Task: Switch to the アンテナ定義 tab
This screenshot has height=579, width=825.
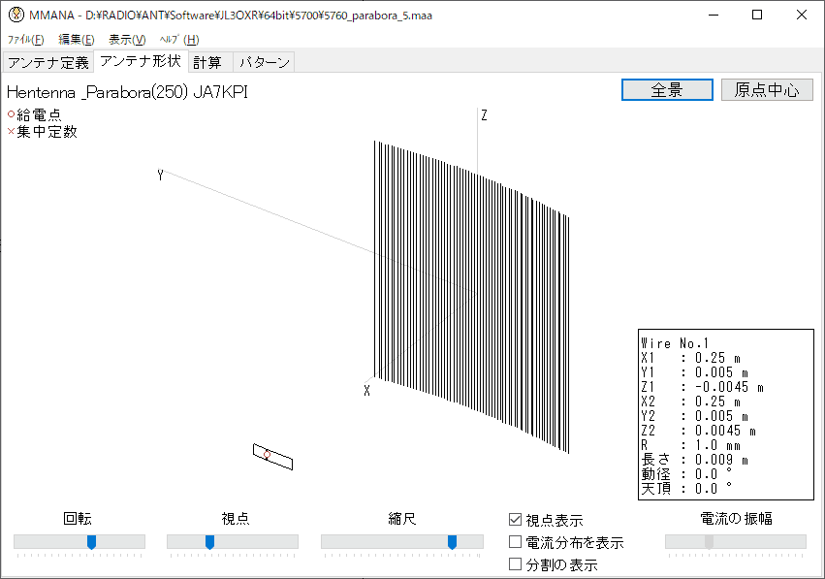Action: click(x=48, y=63)
